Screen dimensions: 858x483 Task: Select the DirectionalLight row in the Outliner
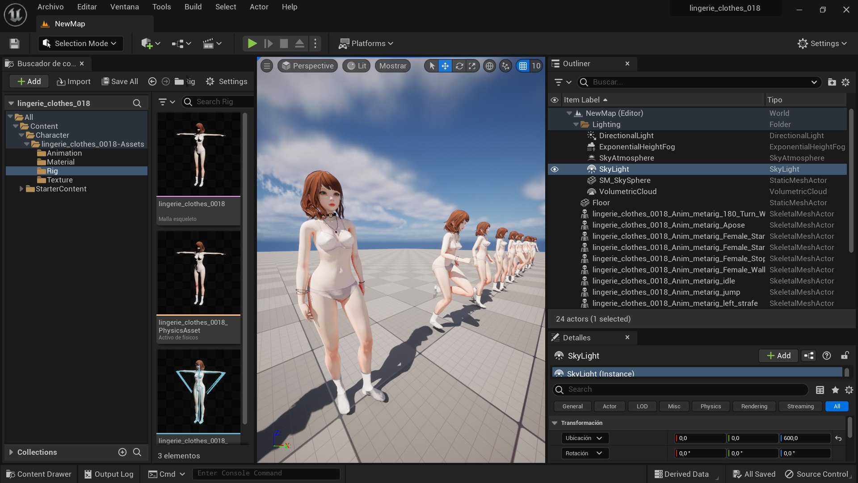[697, 136]
